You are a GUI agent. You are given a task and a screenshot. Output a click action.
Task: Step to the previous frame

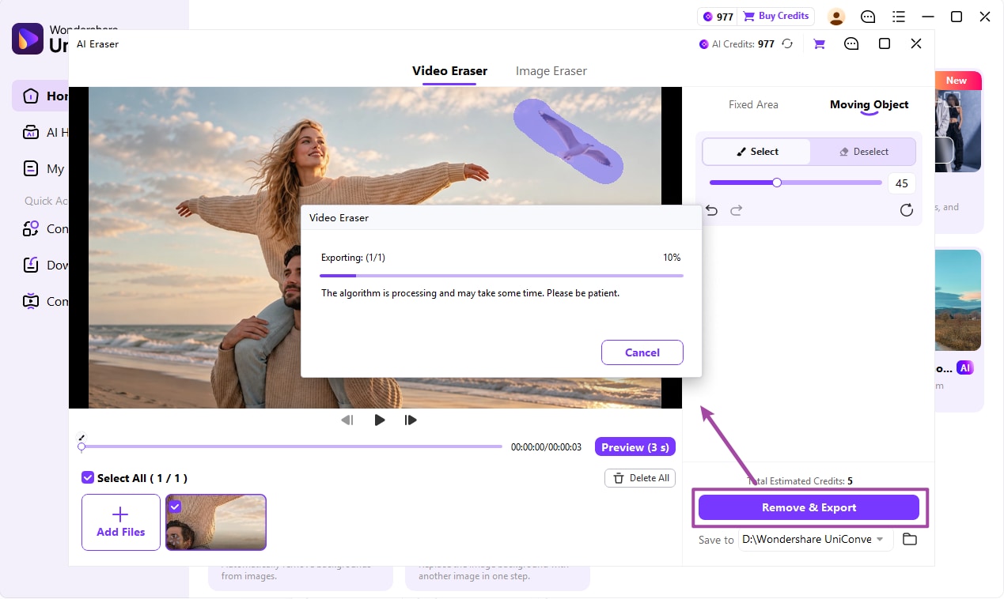point(347,420)
